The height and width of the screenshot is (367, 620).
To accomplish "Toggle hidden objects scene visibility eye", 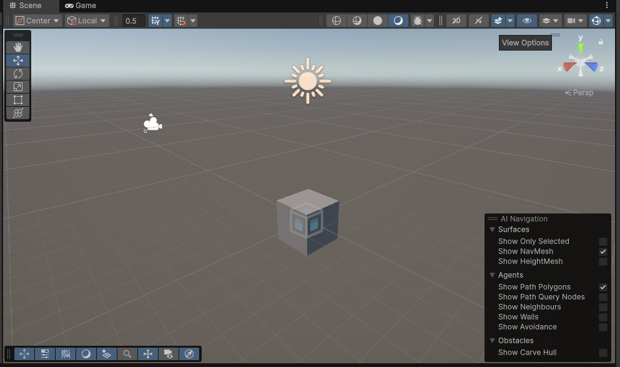I will click(x=527, y=21).
